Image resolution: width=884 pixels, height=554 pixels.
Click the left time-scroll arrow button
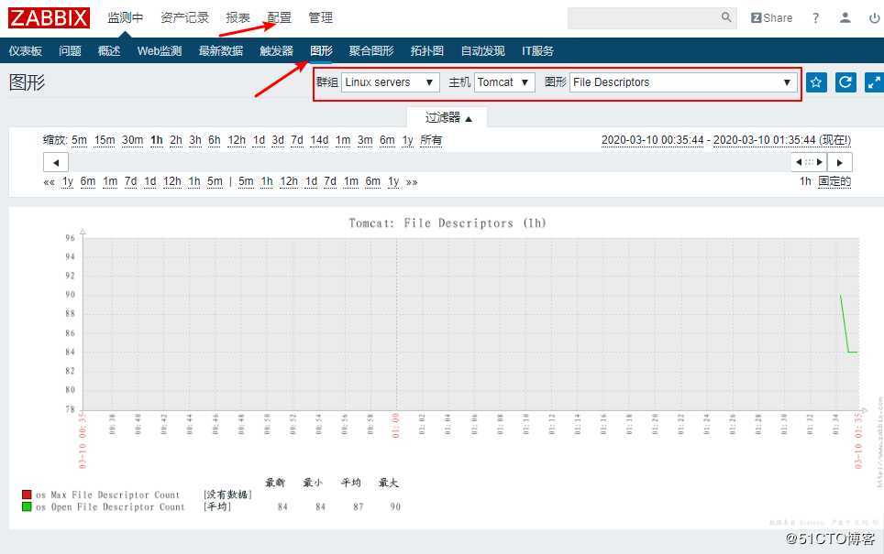(x=55, y=161)
